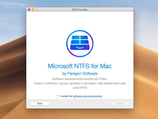158x119 pixels.
Task: Click the 'Creare, modificare, copiare' description line
Action: [x=80, y=83]
